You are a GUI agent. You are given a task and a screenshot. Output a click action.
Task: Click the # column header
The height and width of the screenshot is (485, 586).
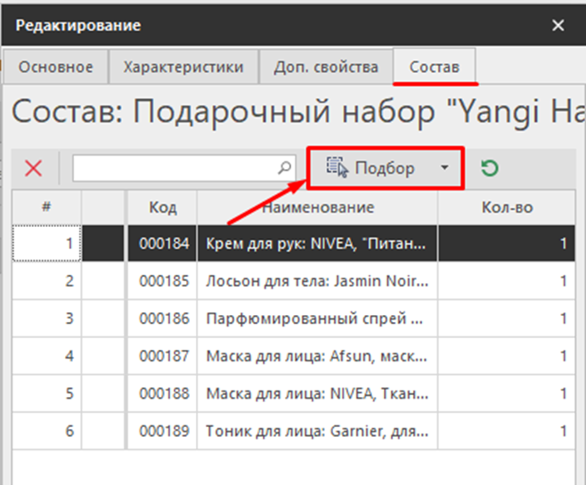pyautogui.click(x=45, y=207)
